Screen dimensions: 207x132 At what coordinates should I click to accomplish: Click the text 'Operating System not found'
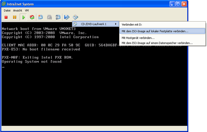click(32, 61)
